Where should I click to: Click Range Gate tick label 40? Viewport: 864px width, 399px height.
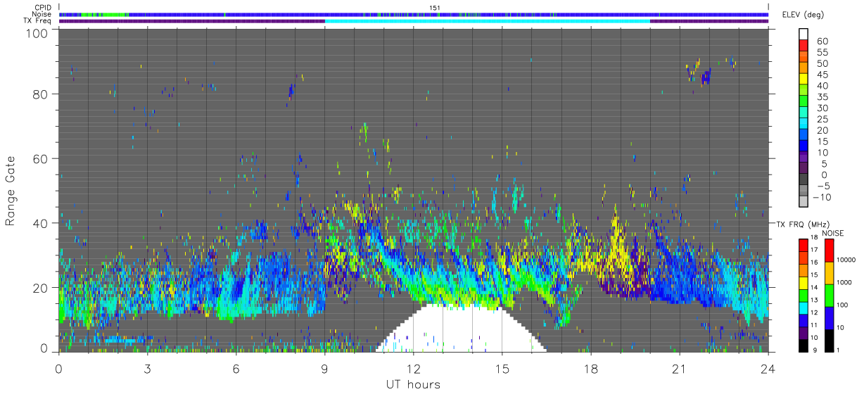[x=40, y=223]
